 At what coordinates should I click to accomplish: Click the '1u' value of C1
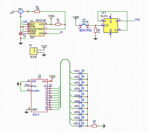(24, 36)
